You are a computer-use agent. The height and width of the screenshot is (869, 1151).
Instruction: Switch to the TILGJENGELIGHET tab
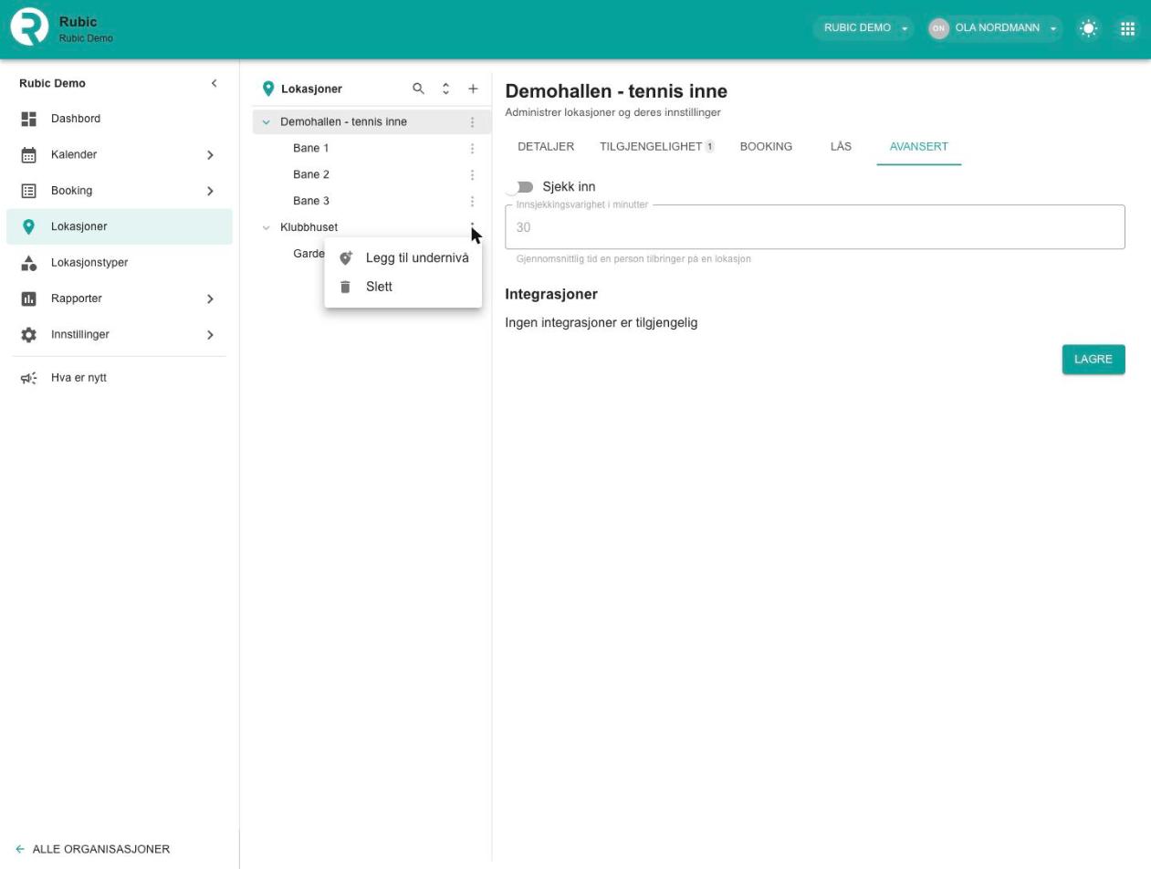pos(656,146)
